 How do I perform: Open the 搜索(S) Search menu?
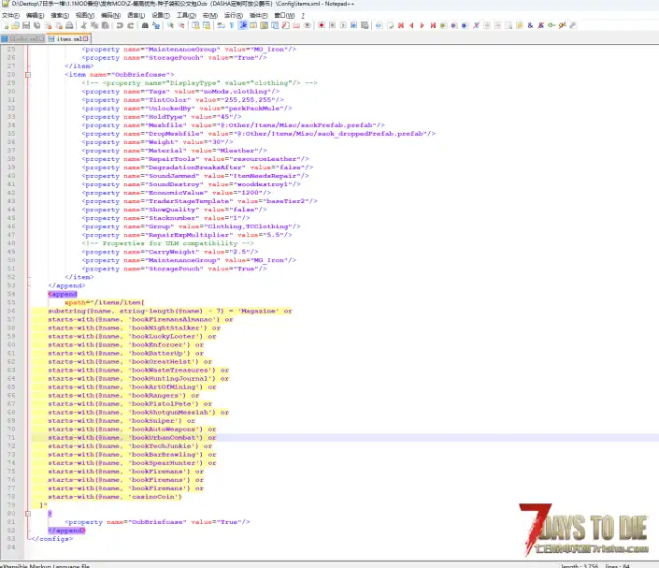60,15
